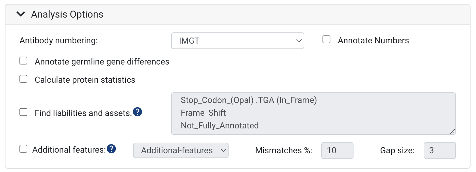476x172 pixels.
Task: Click the Mismatches % input field
Action: (x=337, y=150)
